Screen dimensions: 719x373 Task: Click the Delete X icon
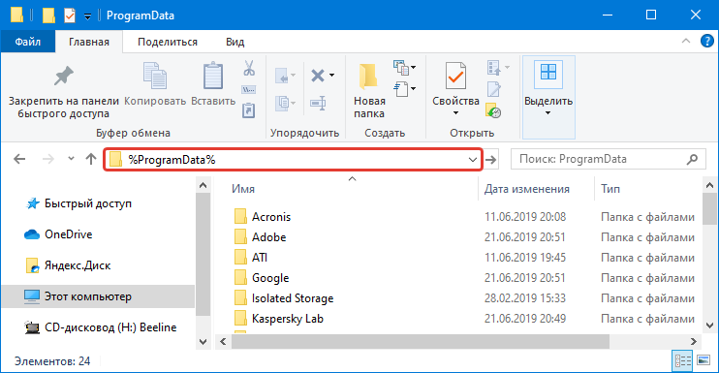317,76
